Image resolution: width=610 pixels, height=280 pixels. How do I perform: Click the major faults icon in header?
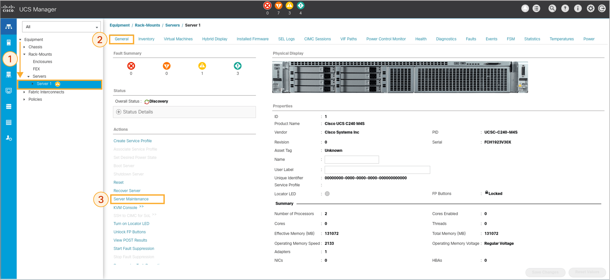tap(279, 5)
